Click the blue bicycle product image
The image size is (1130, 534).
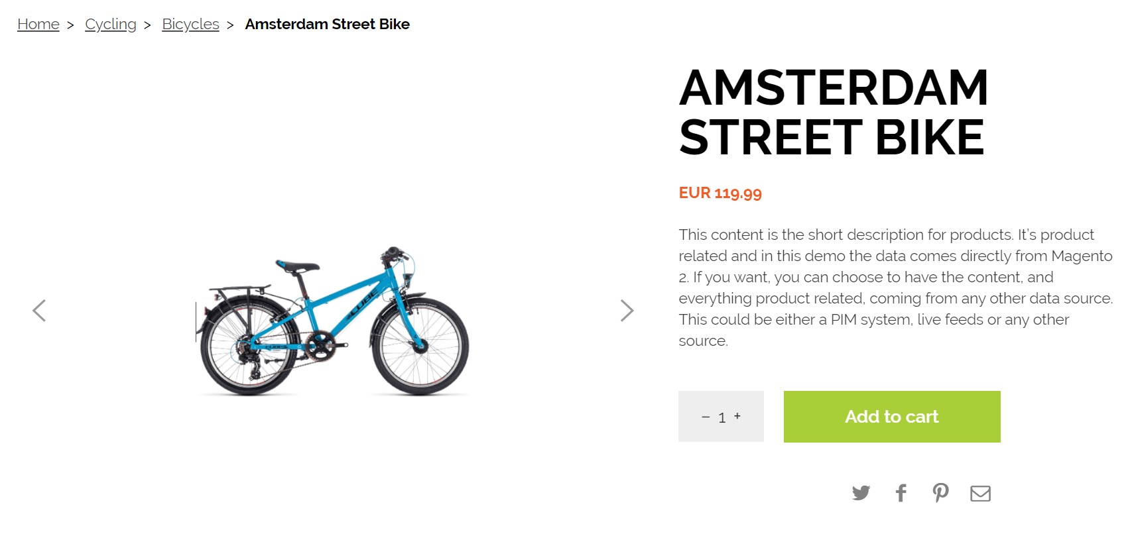pos(333,321)
